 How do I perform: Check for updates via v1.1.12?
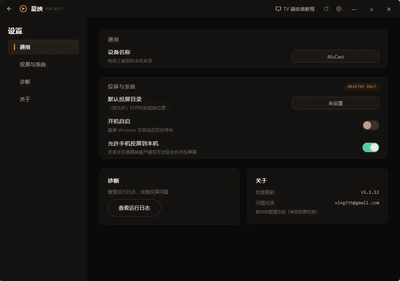370,192
